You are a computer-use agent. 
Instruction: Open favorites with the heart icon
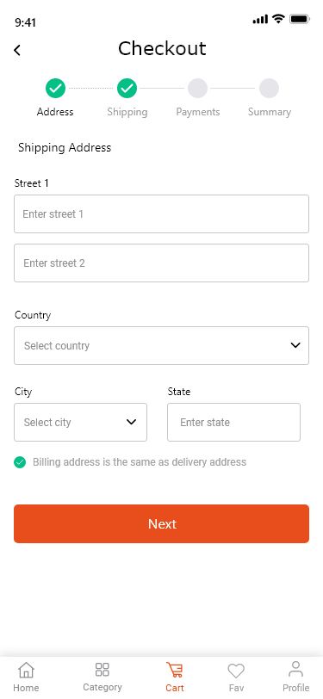[236, 671]
